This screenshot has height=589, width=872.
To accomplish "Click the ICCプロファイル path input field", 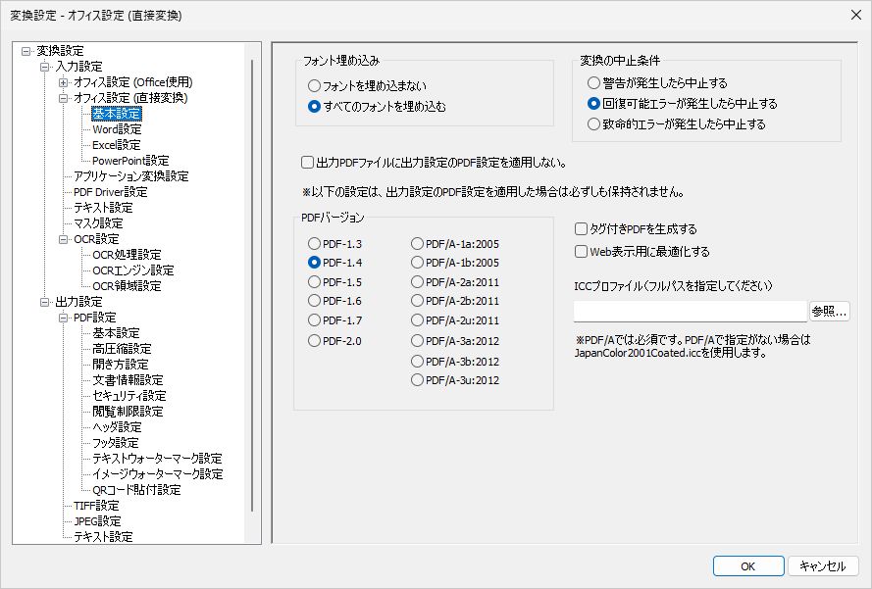I will (x=690, y=312).
